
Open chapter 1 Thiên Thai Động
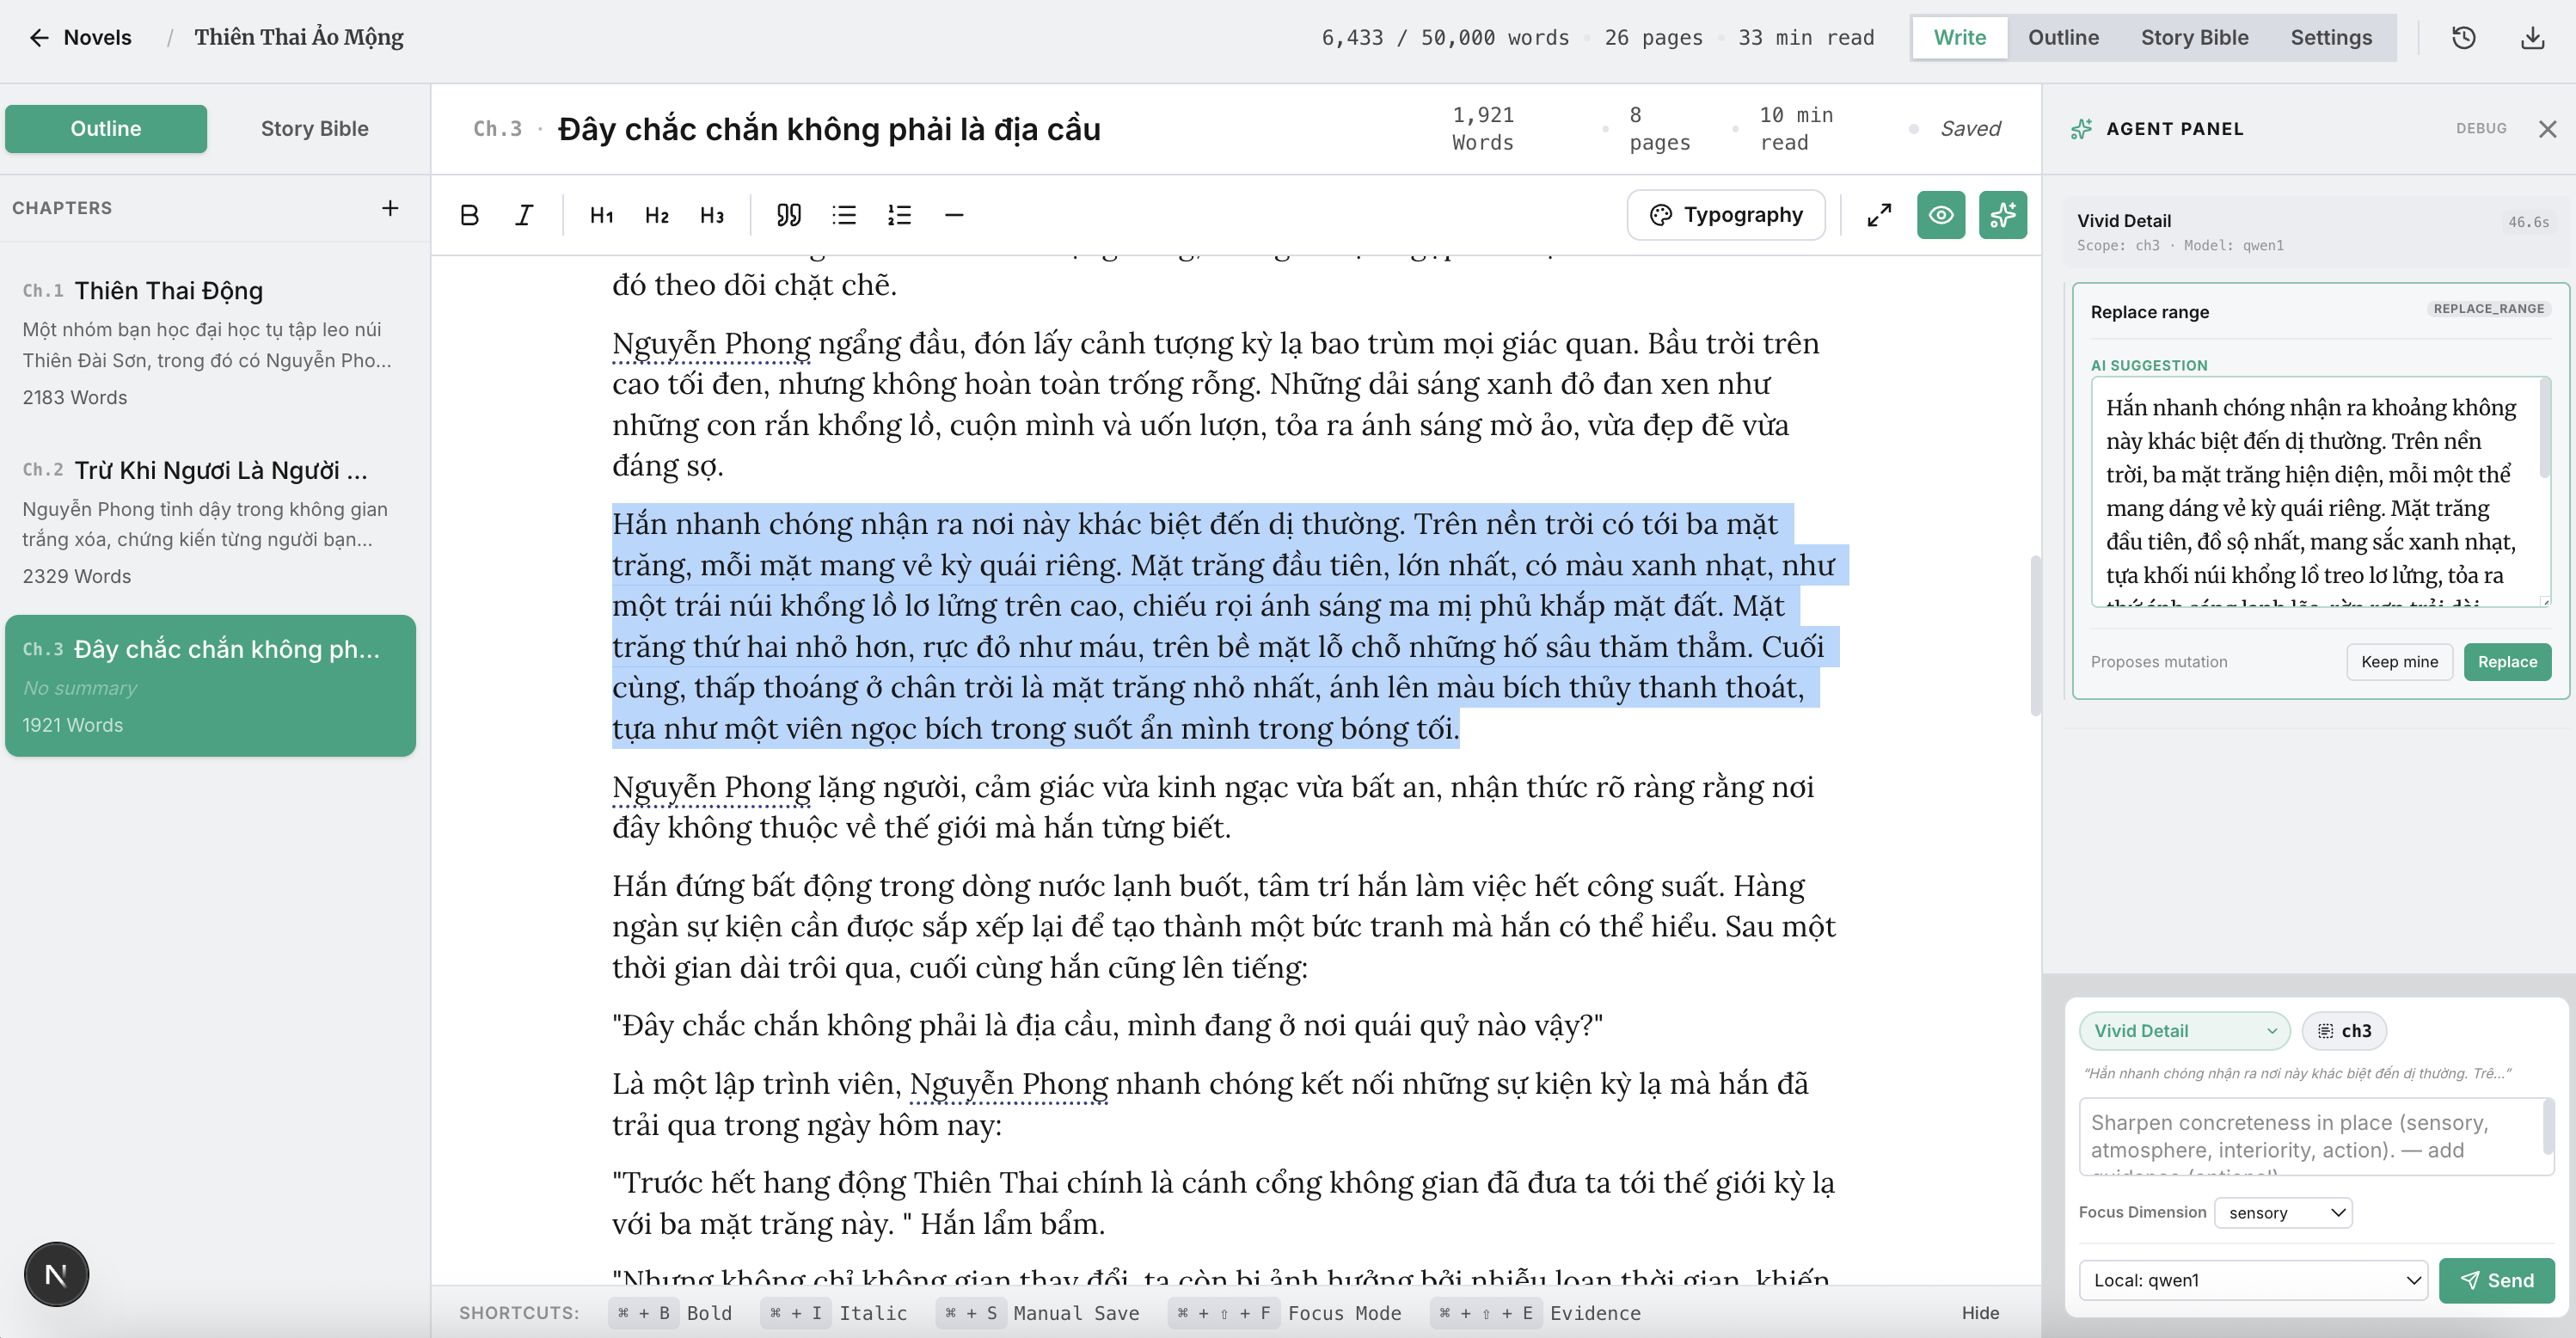coord(210,344)
